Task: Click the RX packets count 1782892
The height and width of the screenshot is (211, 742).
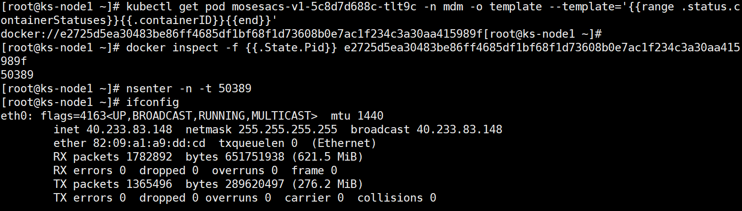Action: tap(149, 157)
